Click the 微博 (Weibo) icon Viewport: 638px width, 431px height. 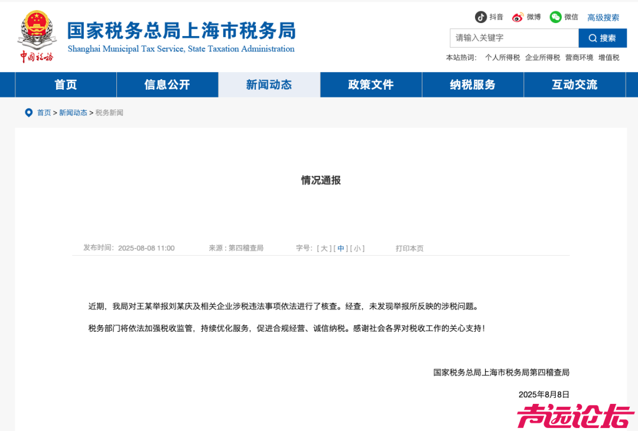coord(517,17)
